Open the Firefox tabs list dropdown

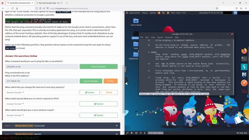(223, 3)
